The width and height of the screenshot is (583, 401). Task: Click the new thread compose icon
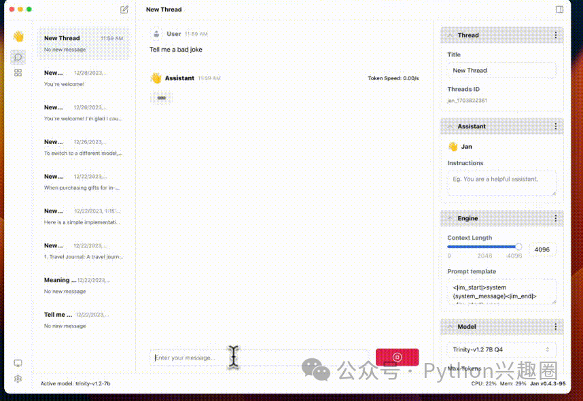(x=124, y=10)
